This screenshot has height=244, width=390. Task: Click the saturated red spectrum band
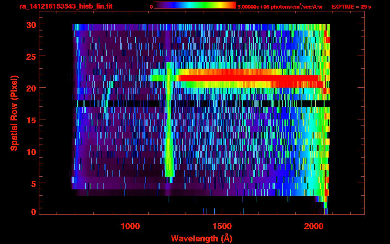[x=249, y=78]
